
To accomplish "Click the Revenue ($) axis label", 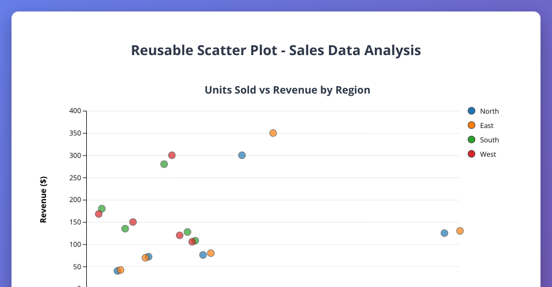I will (x=43, y=200).
